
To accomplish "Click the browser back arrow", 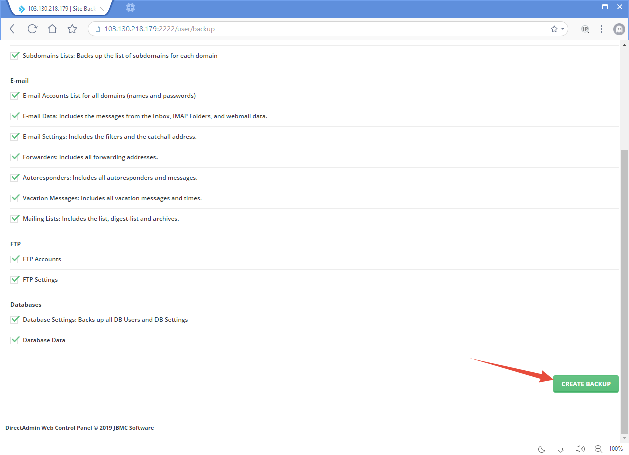I will pyautogui.click(x=12, y=29).
